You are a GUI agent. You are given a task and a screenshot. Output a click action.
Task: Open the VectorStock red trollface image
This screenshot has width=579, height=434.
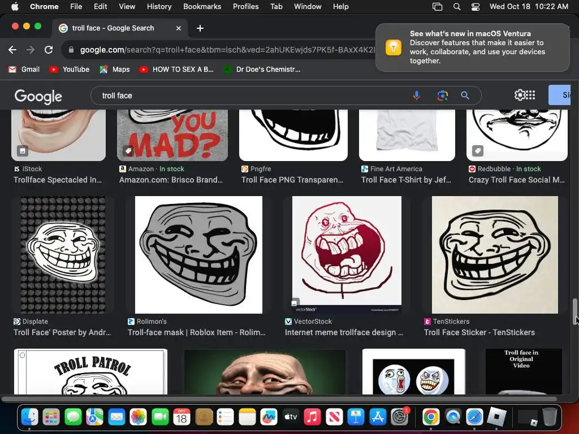click(347, 255)
